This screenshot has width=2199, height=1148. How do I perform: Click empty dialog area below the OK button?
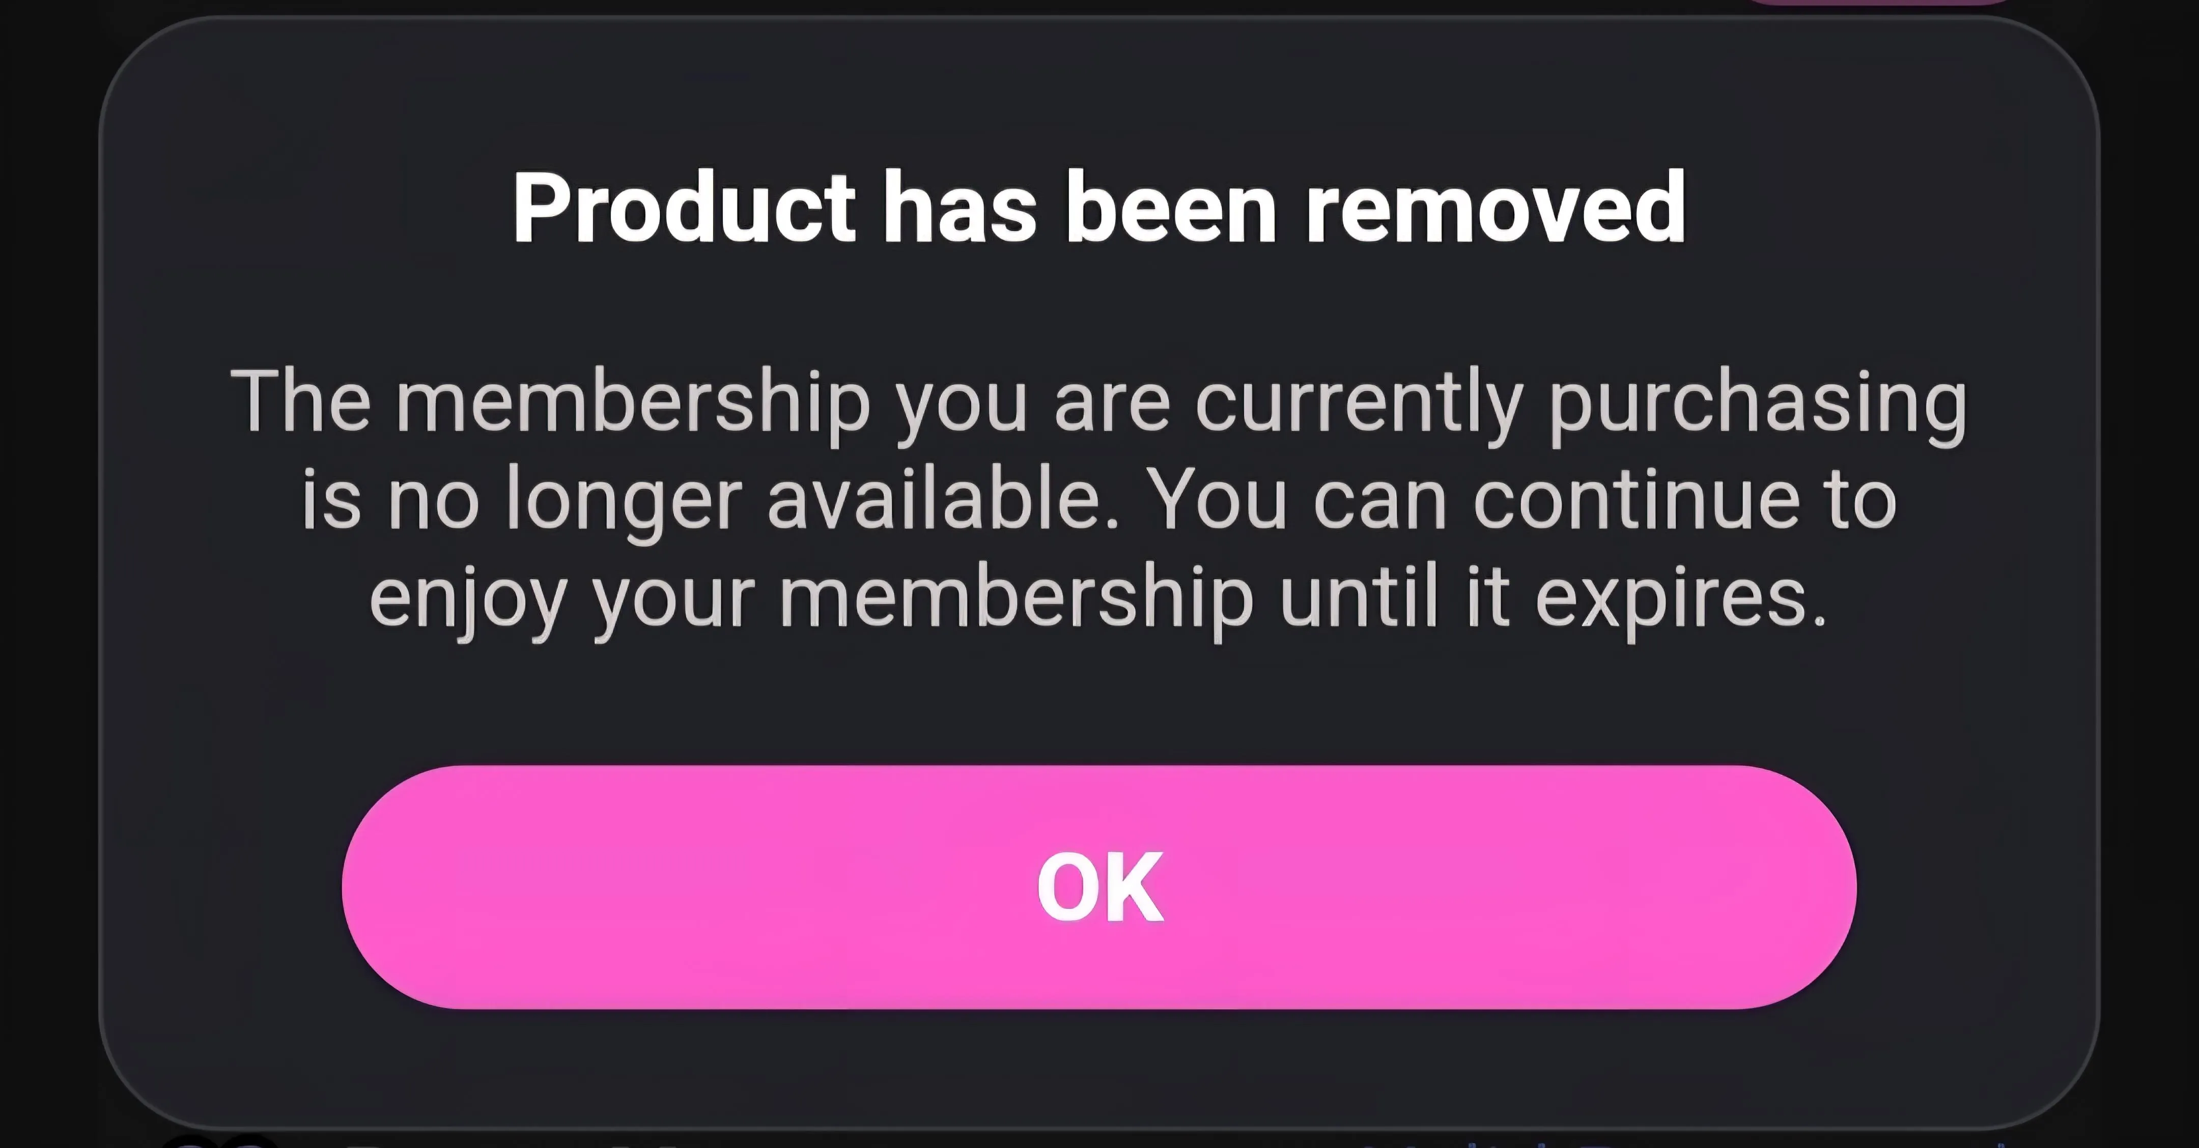[1098, 1067]
